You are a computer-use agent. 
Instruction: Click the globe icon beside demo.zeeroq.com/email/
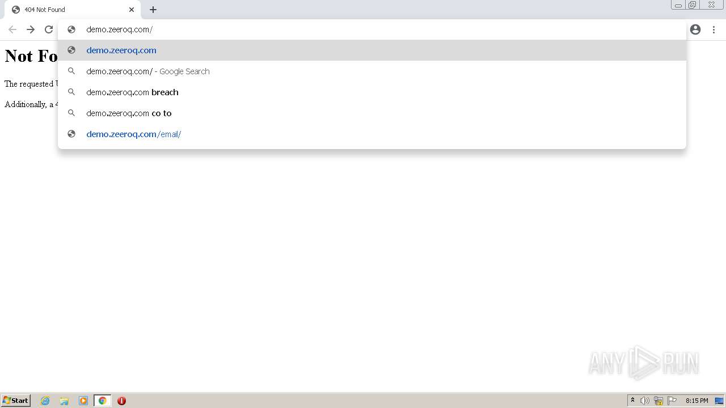click(x=71, y=134)
